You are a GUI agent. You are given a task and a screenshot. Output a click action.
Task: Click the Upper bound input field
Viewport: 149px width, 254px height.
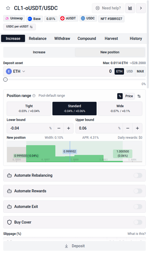tap(99, 128)
